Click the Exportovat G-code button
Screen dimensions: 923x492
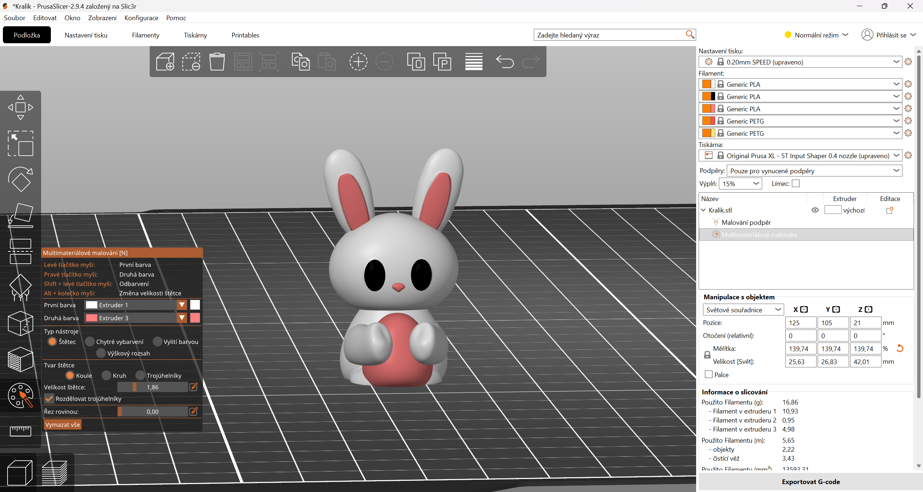(810, 482)
